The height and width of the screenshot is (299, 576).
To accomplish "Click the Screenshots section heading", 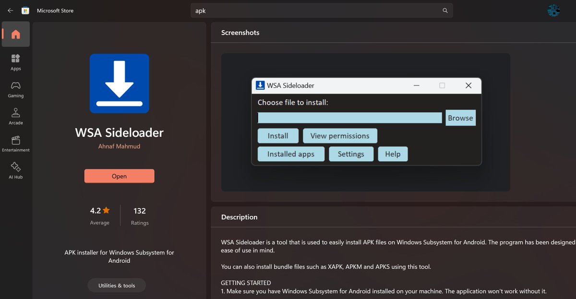I will [x=240, y=33].
